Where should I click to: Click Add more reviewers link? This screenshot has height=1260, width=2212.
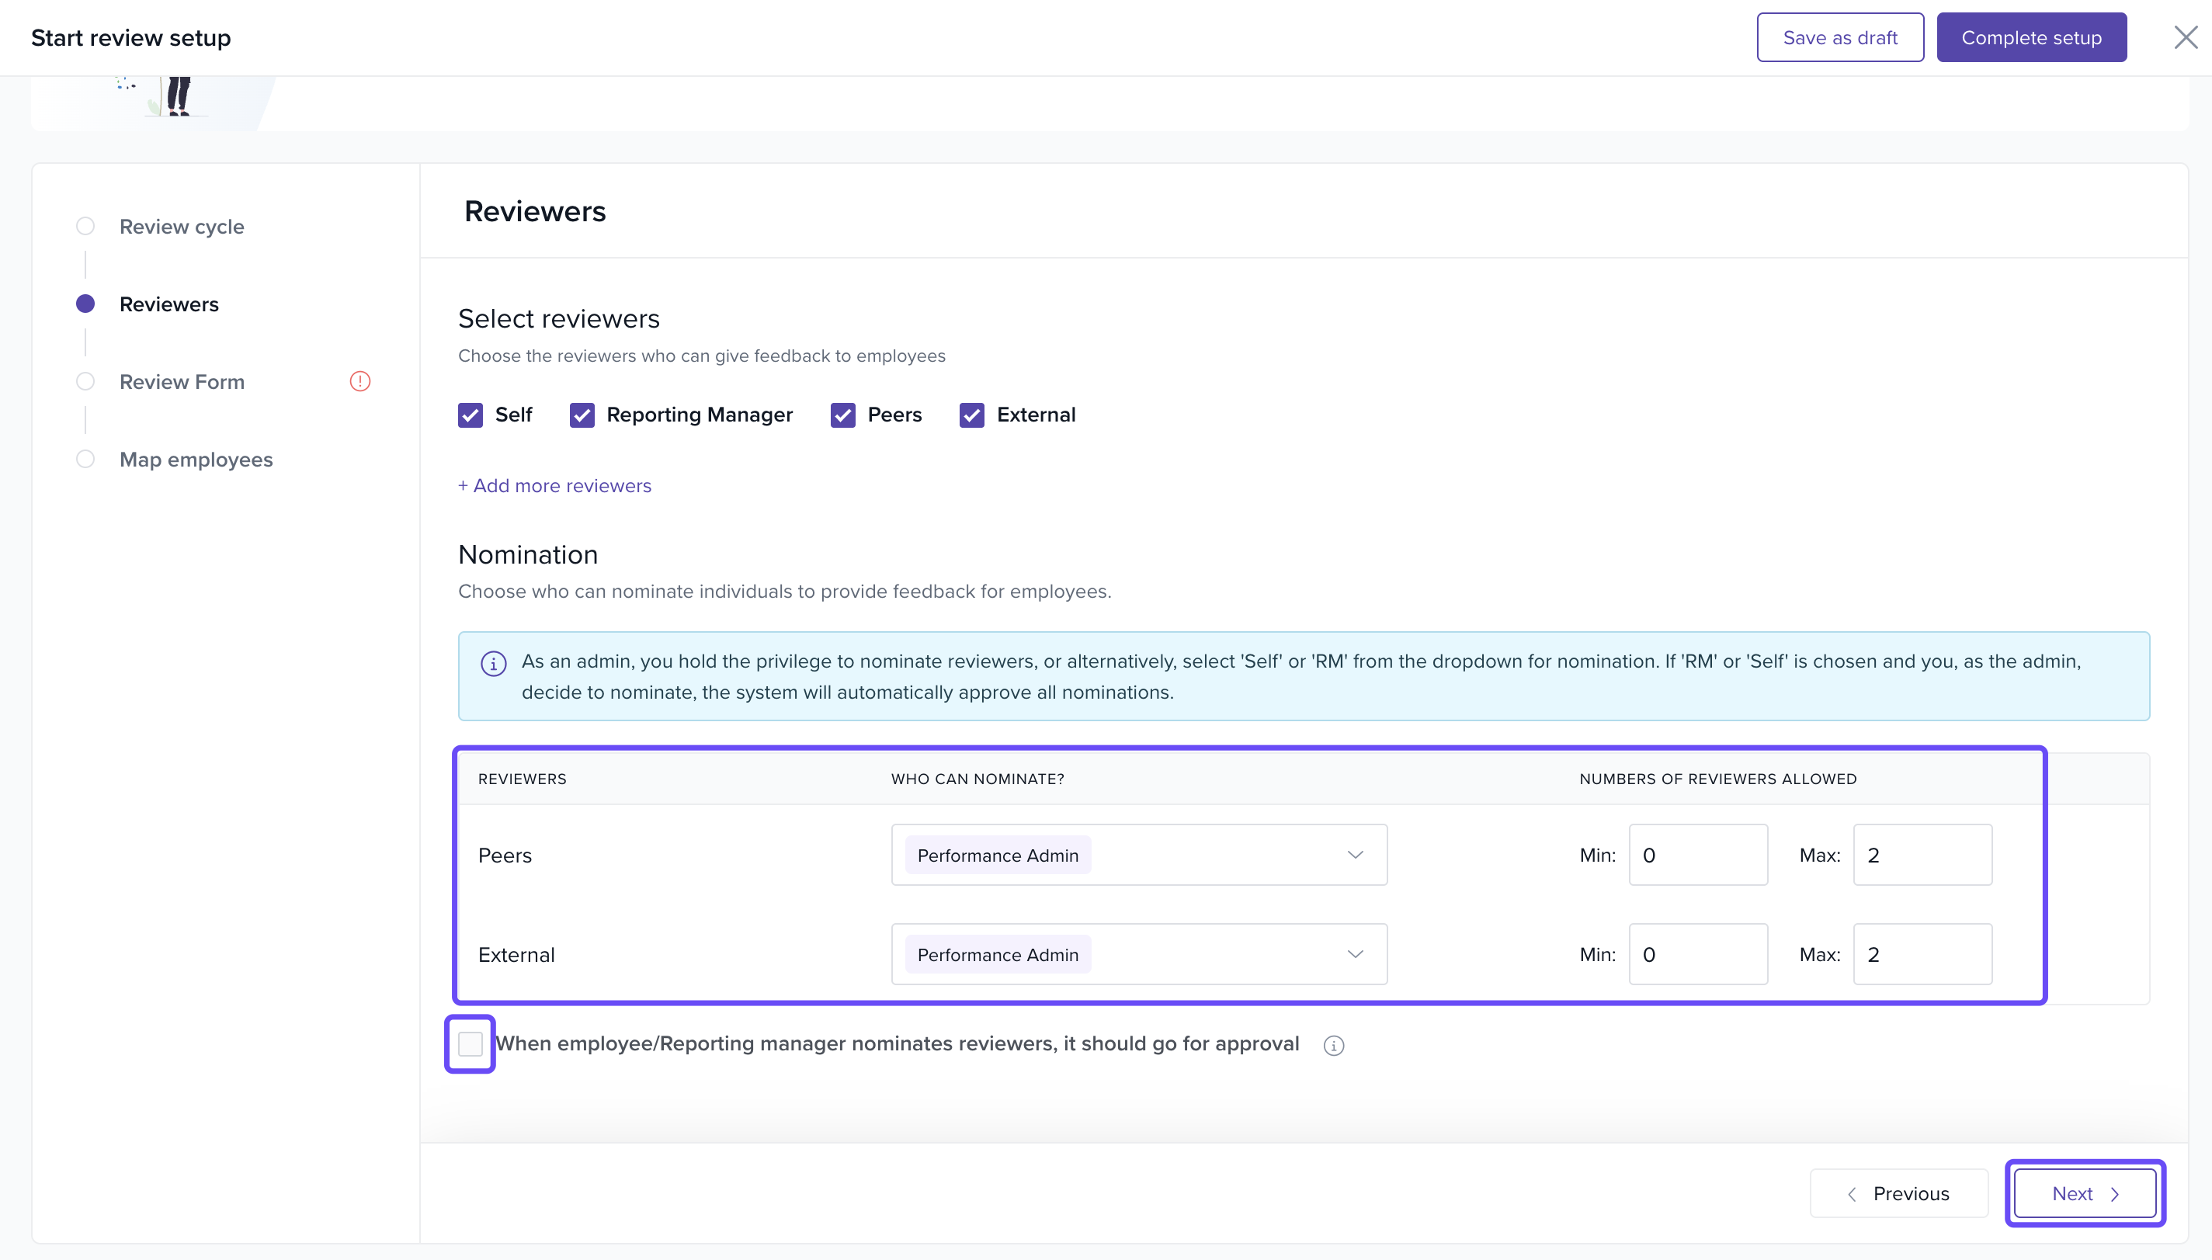coord(554,485)
